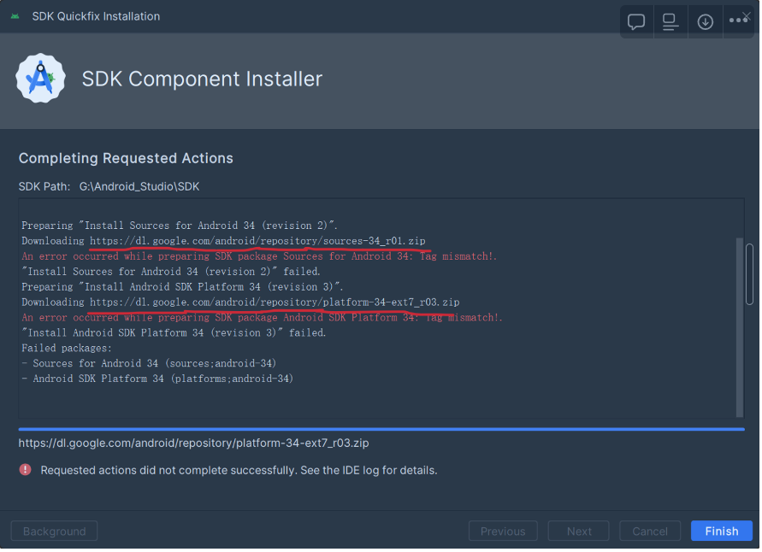The height and width of the screenshot is (552, 762).
Task: Click the "SDK Component Installer" heading
Action: 202,79
